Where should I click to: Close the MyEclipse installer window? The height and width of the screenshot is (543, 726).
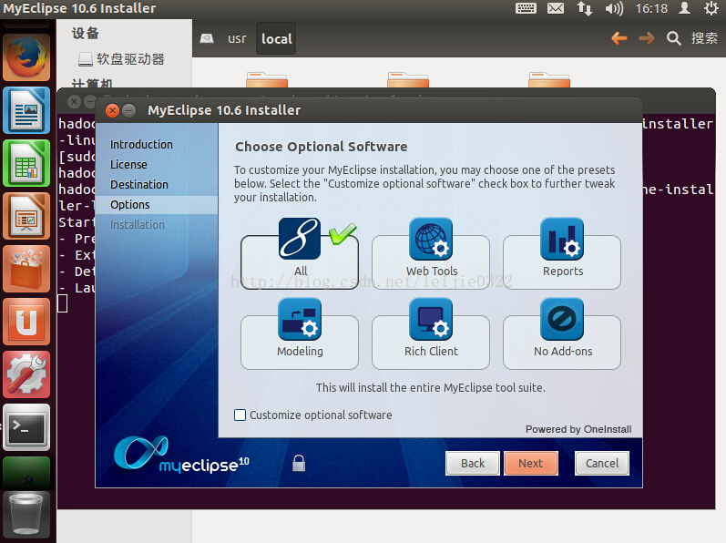pos(112,110)
